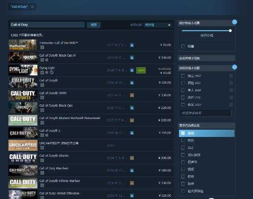Open the Call of Duty: Black Ops title
Viewport: 253px width, 199px height.
(56, 105)
